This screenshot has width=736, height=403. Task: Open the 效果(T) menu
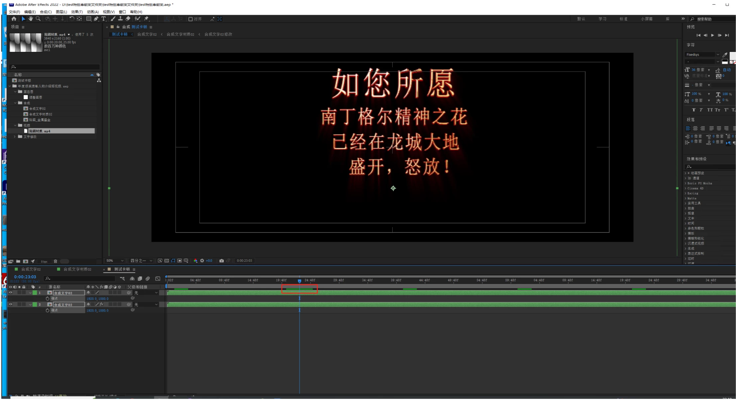click(76, 12)
